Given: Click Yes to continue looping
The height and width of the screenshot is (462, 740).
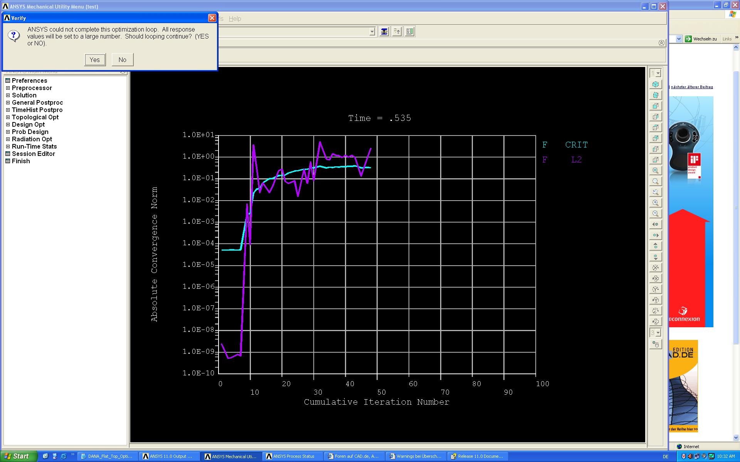Looking at the screenshot, I should coord(95,60).
